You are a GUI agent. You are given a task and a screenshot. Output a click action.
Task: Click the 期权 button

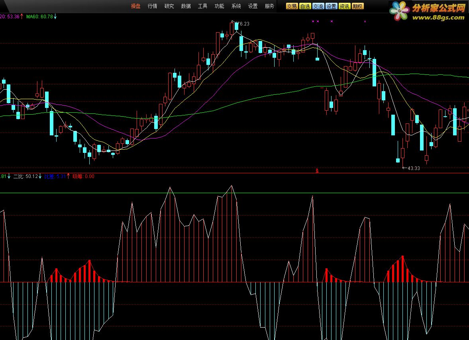[x=358, y=6]
